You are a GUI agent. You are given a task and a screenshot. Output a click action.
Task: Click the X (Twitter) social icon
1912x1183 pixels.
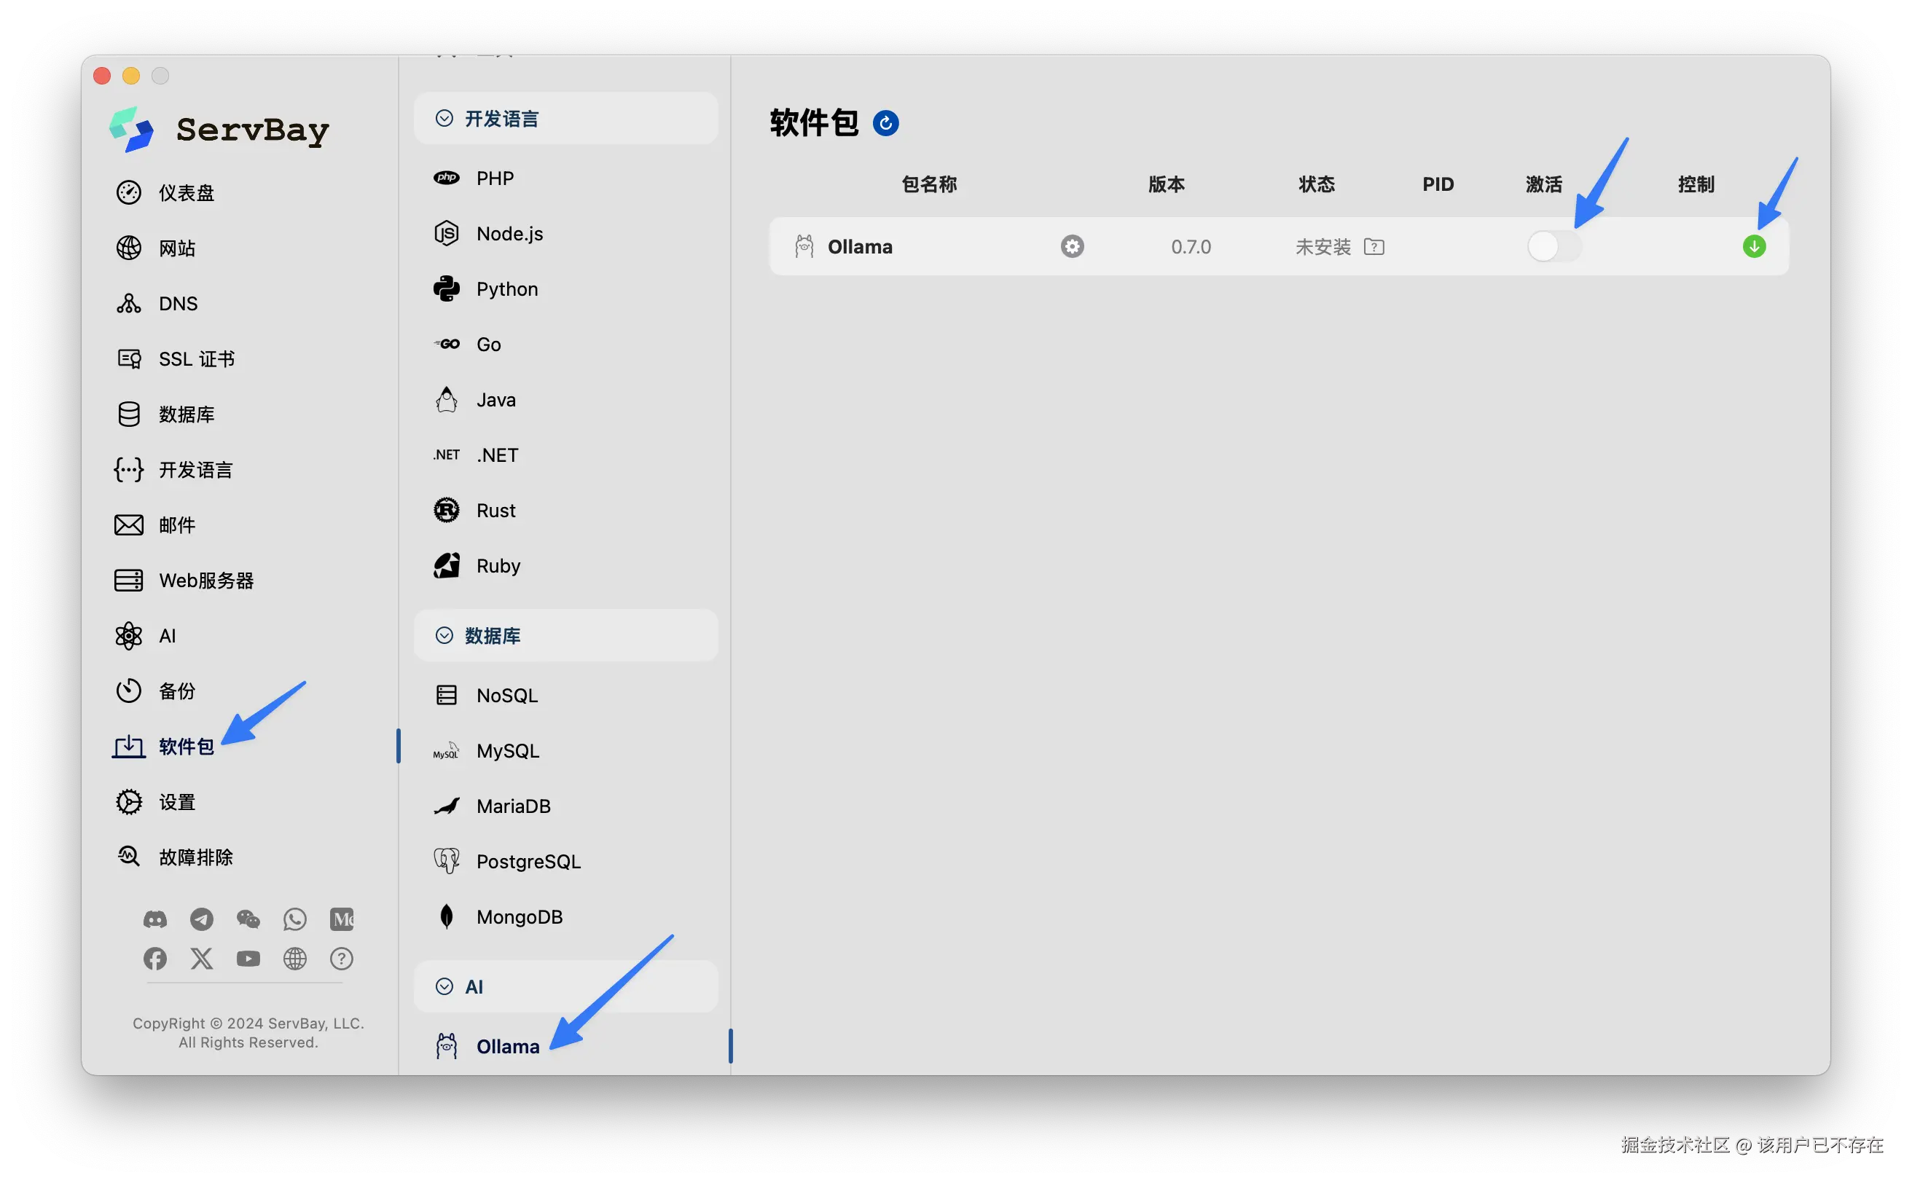pos(201,959)
